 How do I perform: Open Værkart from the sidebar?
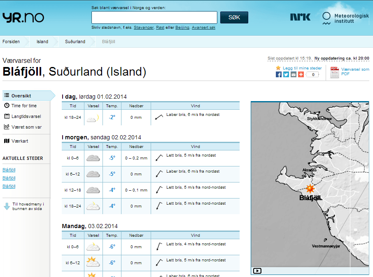[20, 141]
